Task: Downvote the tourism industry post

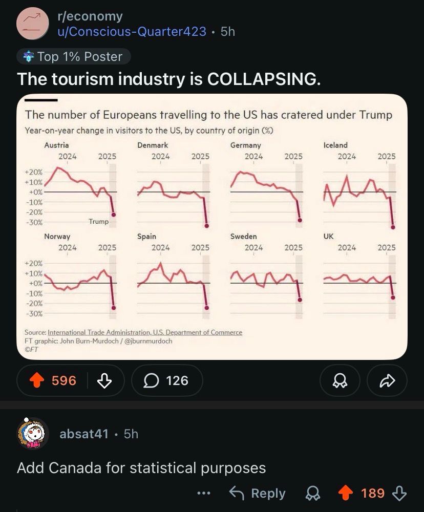Action: click(105, 380)
